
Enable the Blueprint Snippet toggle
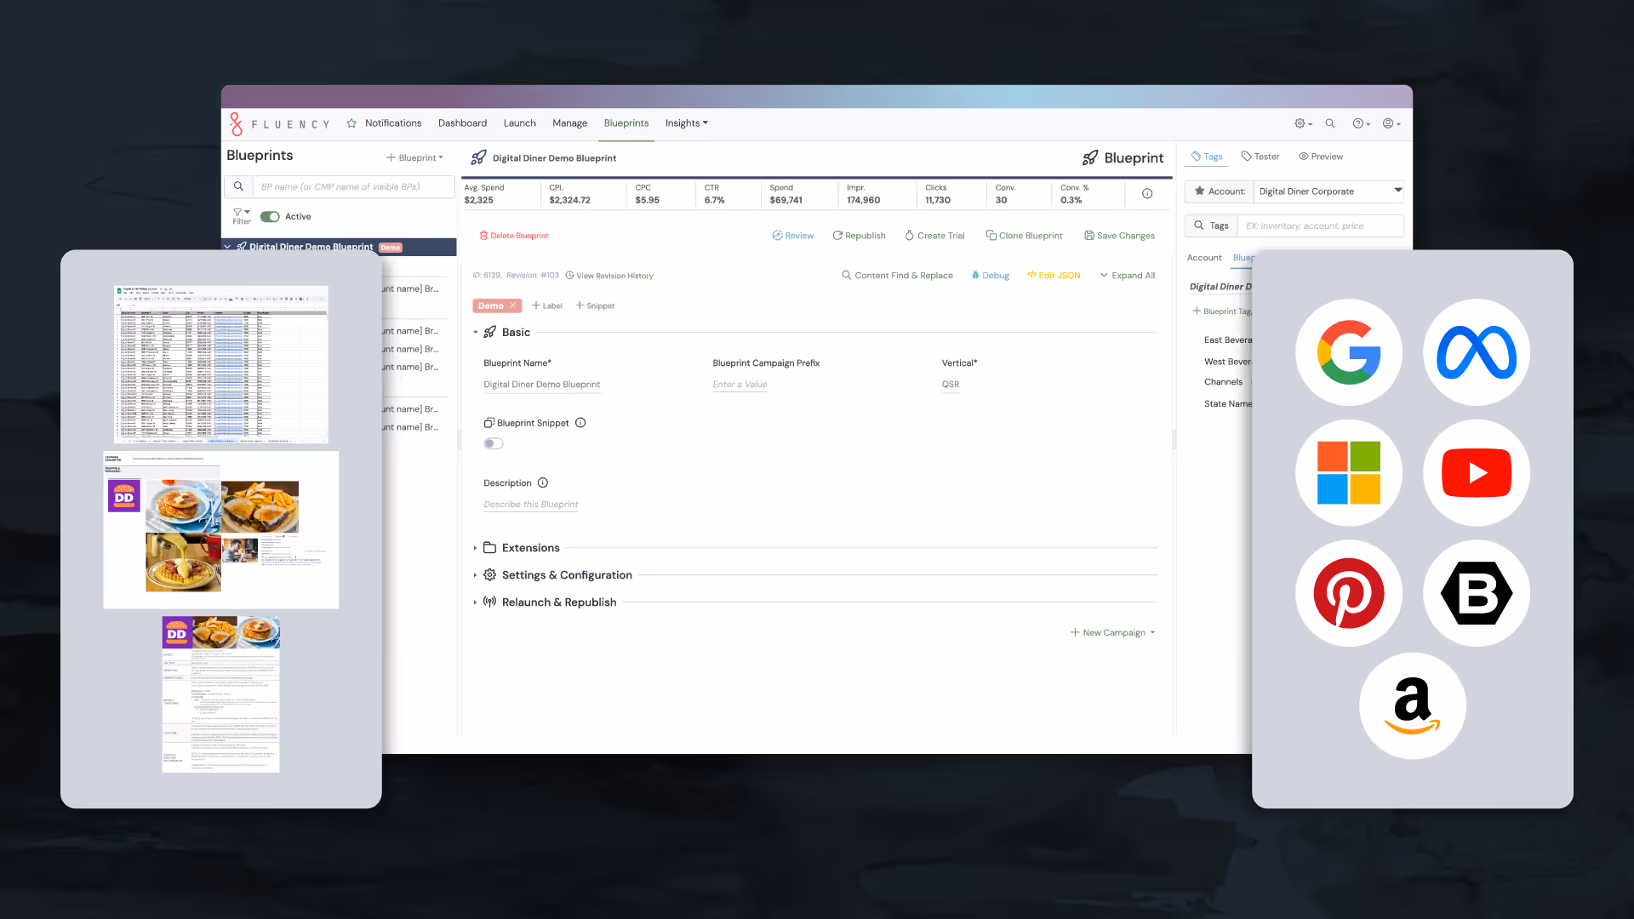pos(494,443)
